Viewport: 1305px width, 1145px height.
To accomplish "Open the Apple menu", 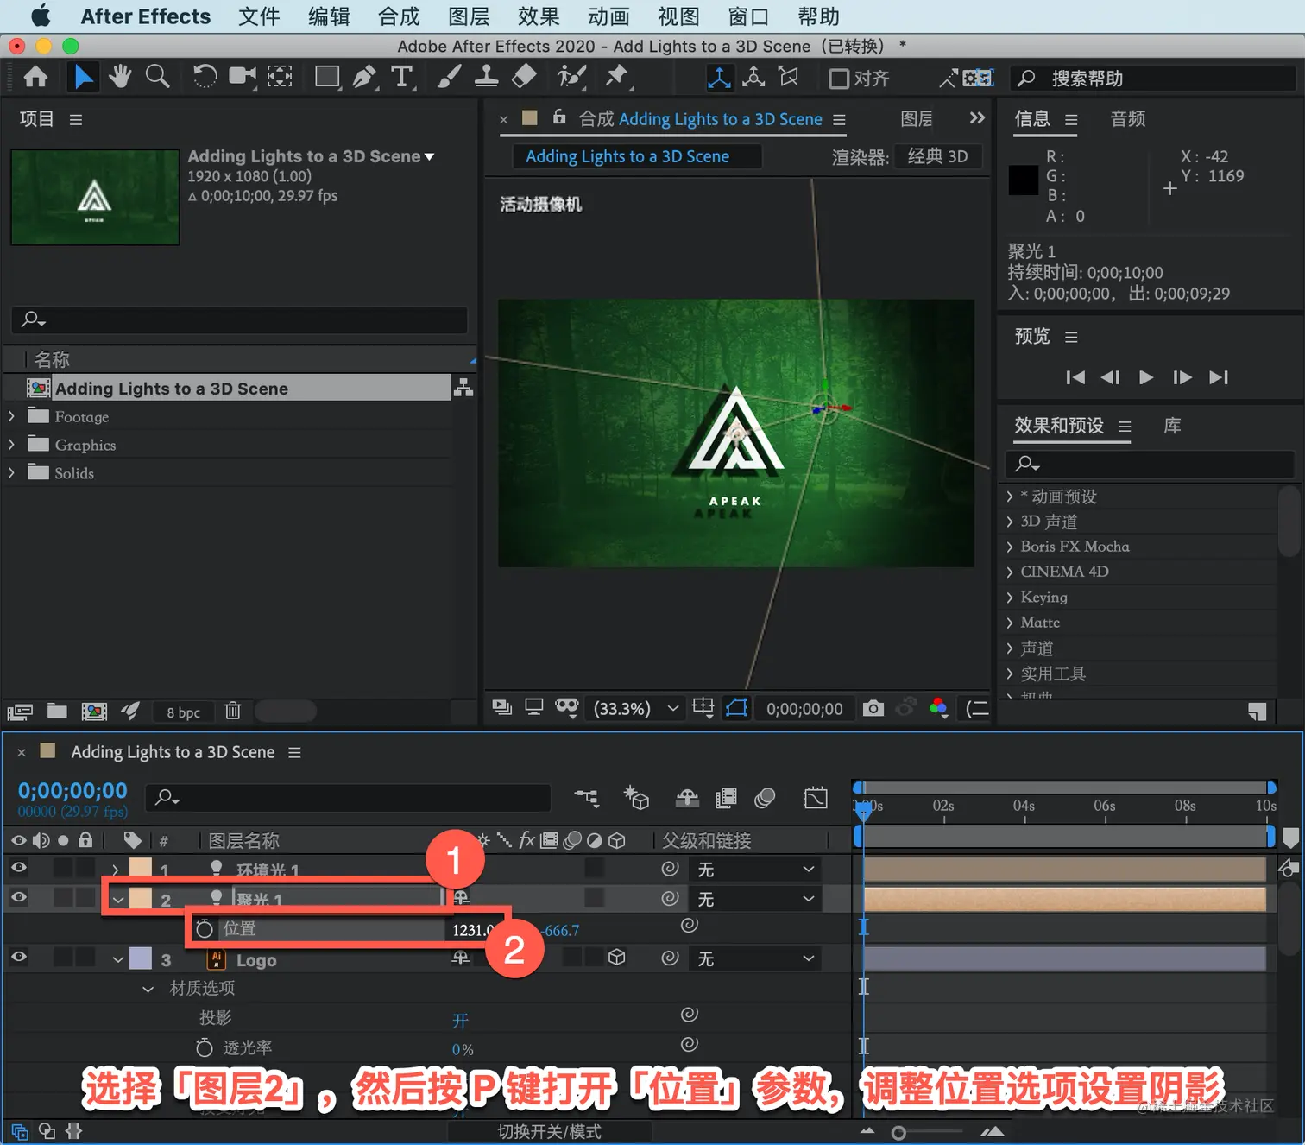I will [41, 16].
